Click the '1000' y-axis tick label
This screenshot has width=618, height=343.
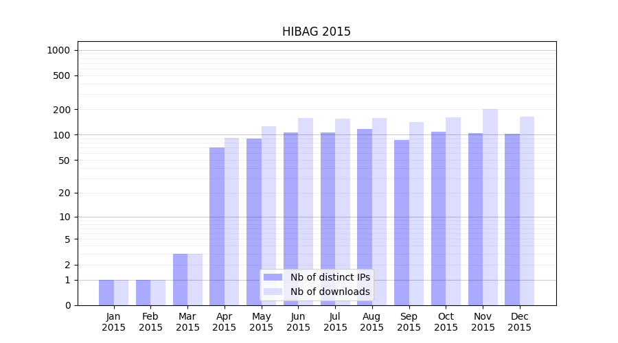point(58,50)
